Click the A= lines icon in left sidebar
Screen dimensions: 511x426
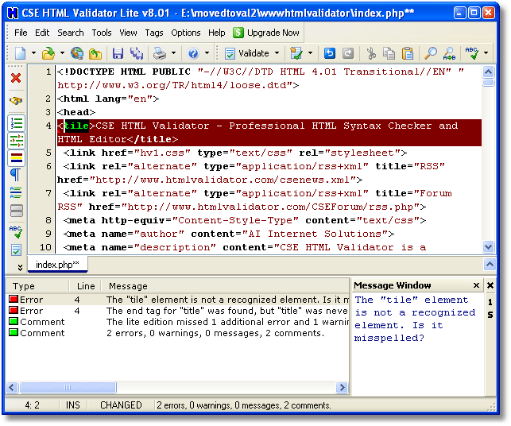(x=16, y=192)
